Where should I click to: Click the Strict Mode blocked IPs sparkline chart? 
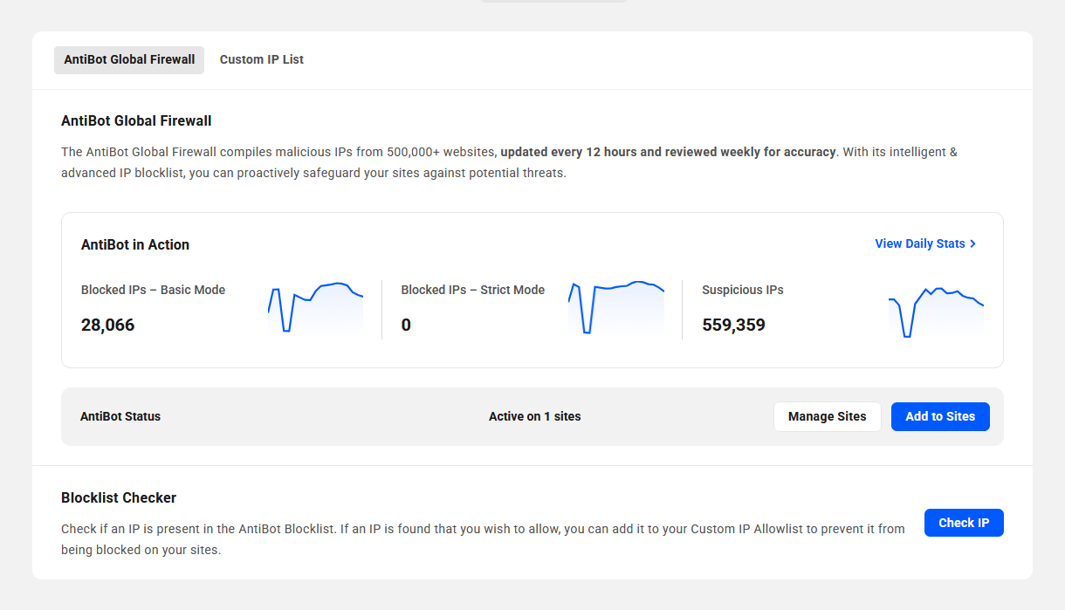(x=616, y=308)
